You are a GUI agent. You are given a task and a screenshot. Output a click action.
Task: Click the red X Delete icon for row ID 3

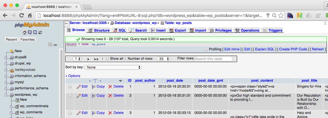(x=110, y=113)
